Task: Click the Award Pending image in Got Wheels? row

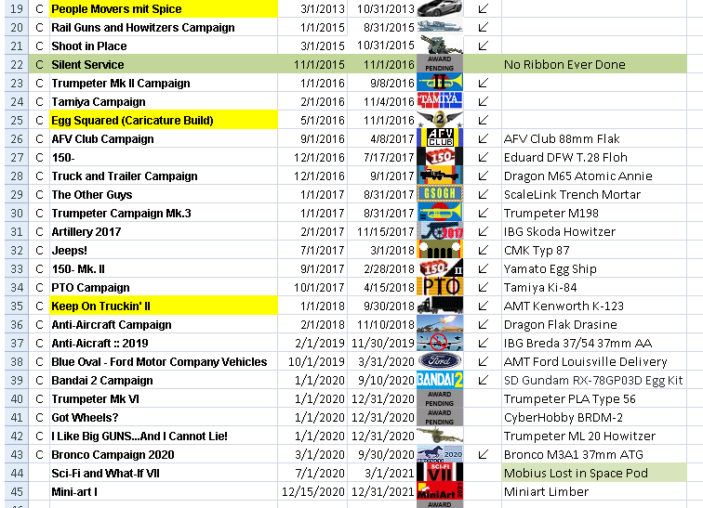Action: pos(440,417)
